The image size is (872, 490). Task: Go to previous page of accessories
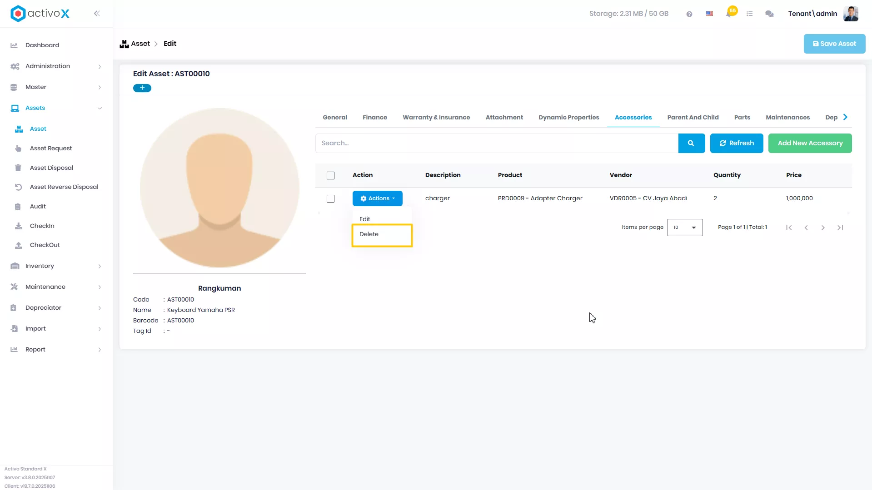tap(806, 228)
